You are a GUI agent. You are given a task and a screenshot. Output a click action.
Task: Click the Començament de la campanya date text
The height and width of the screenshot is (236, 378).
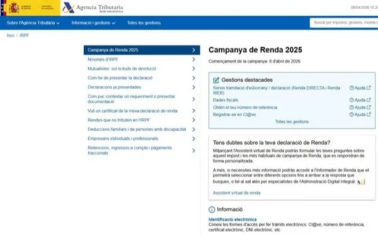coord(255,62)
